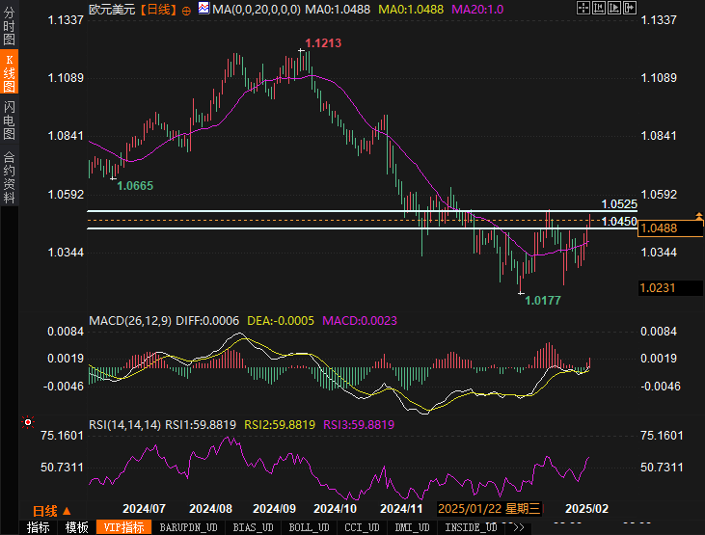705x535 pixels.
Task: Click the red circle icon beside RSI panel
Action: pos(28,422)
